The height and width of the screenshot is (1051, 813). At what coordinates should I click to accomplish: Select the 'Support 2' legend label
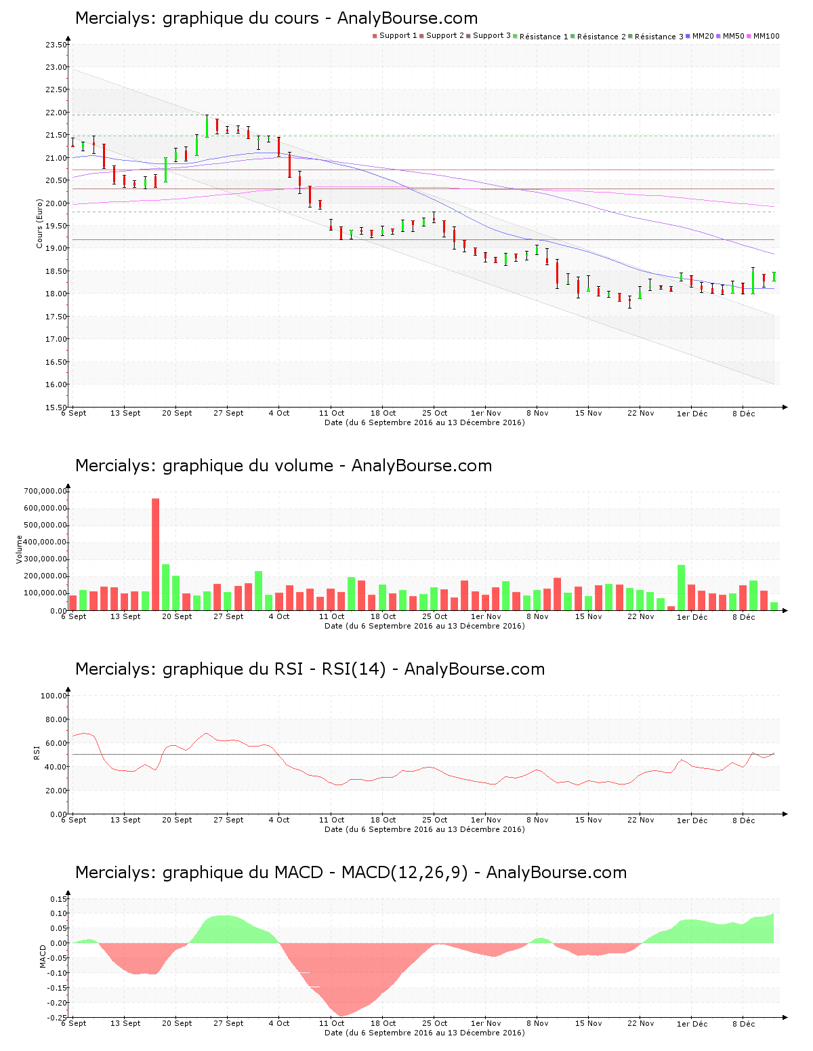pos(445,36)
